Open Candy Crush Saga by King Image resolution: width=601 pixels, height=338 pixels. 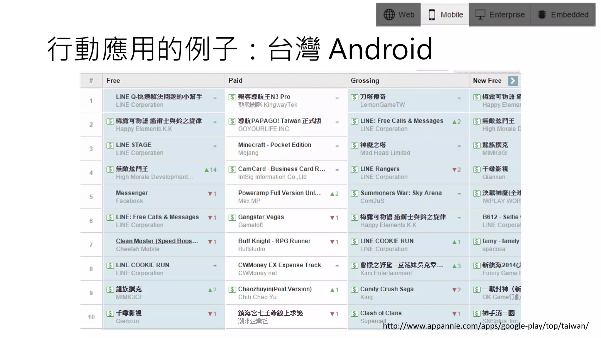coord(387,289)
